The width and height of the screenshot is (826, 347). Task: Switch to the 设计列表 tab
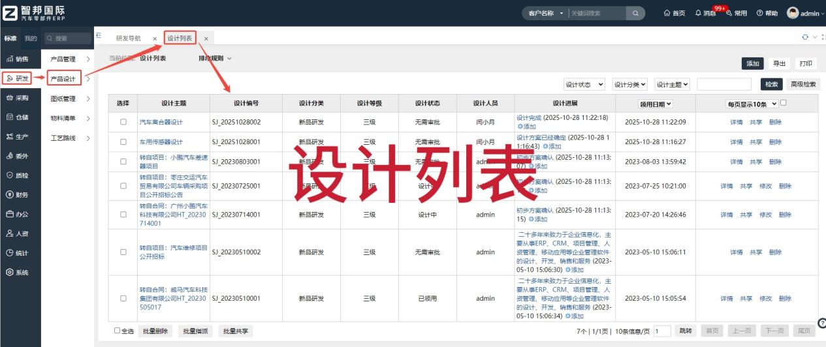tap(180, 38)
